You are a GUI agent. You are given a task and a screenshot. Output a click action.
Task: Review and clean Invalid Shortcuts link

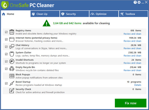(x=132, y=63)
